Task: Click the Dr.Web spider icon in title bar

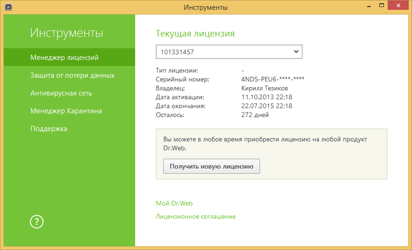Action: 8,7
